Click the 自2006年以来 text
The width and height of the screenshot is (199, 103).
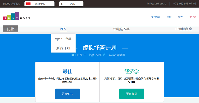click(x=11, y=4)
